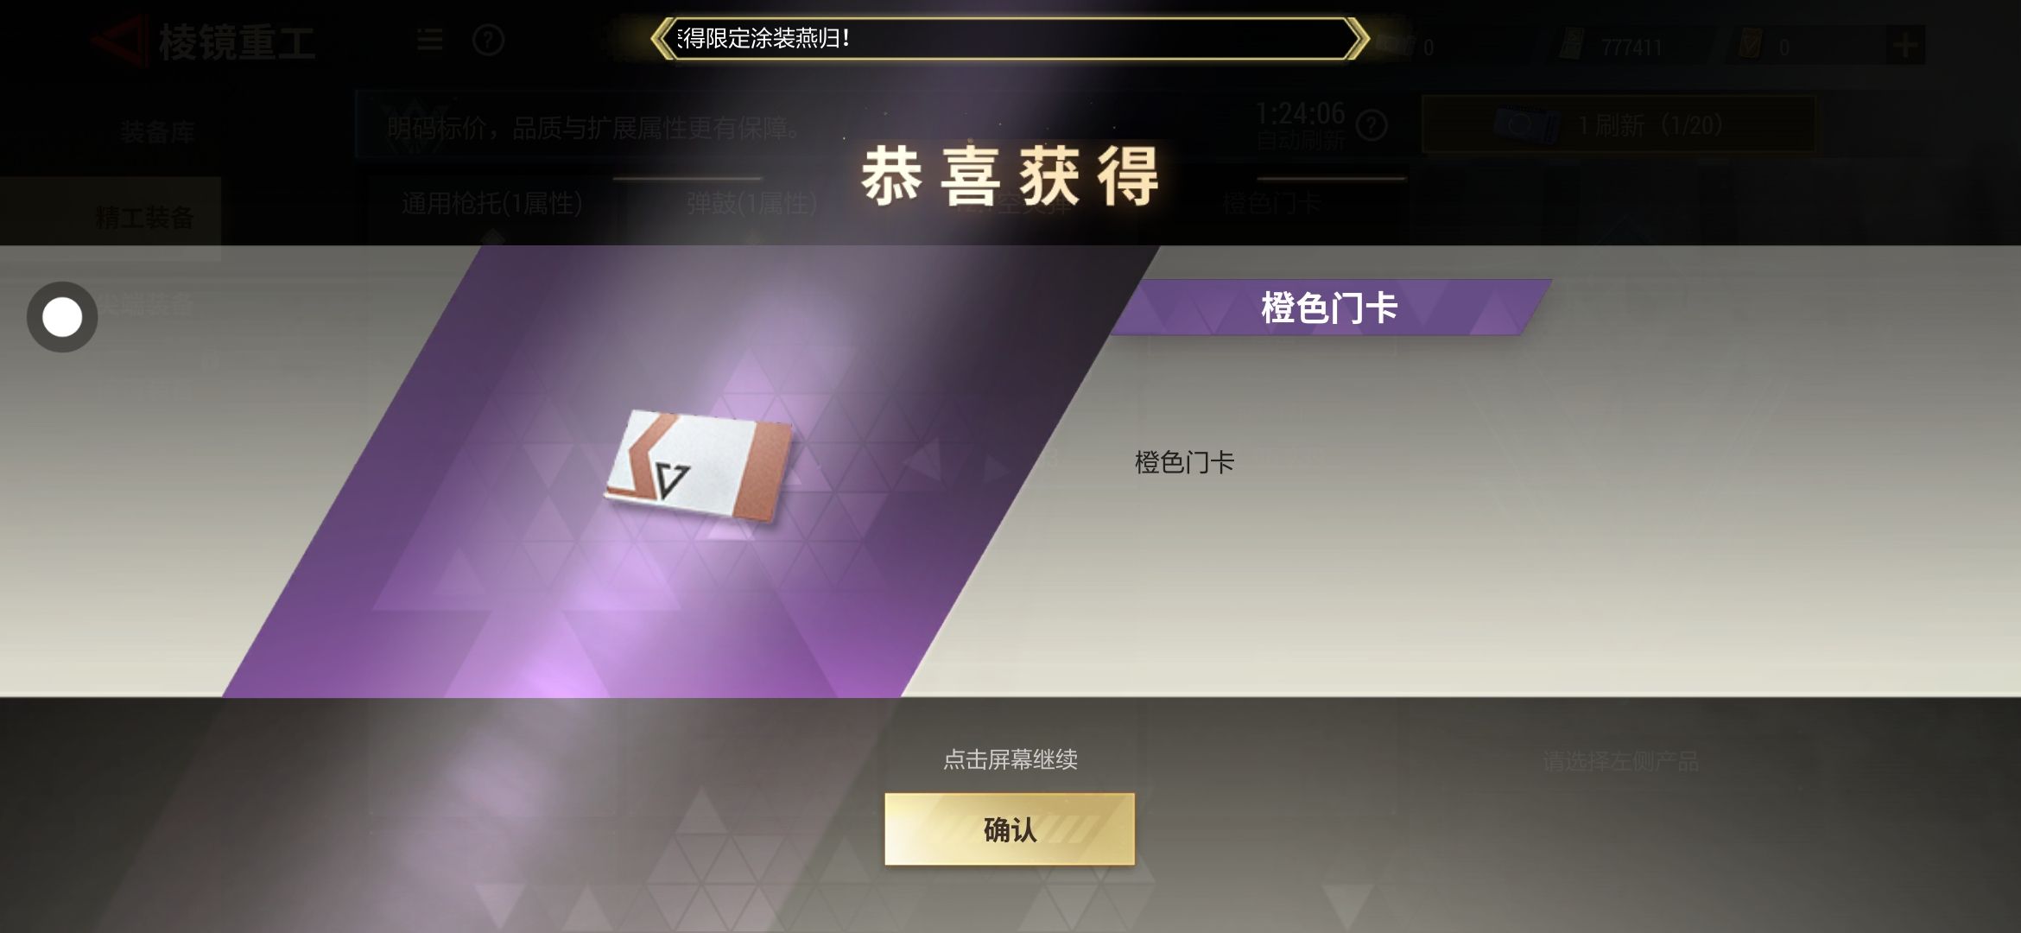Open the 弹鼓(1属性) category tab

tap(751, 204)
